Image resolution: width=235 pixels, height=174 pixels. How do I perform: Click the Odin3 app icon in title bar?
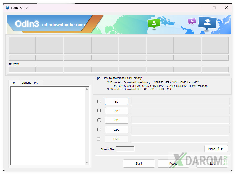7,8
